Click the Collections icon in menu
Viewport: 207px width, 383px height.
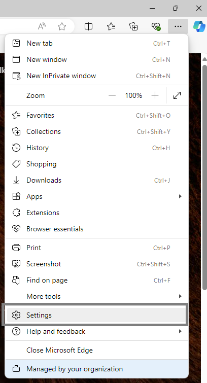coord(16,131)
